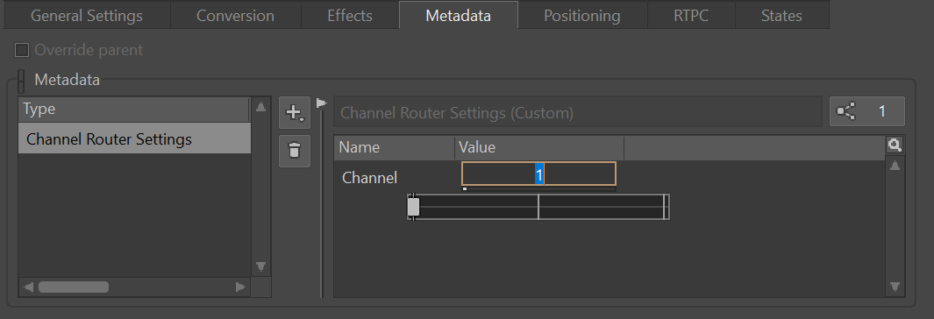Delete metadata with the trash icon

(x=295, y=151)
